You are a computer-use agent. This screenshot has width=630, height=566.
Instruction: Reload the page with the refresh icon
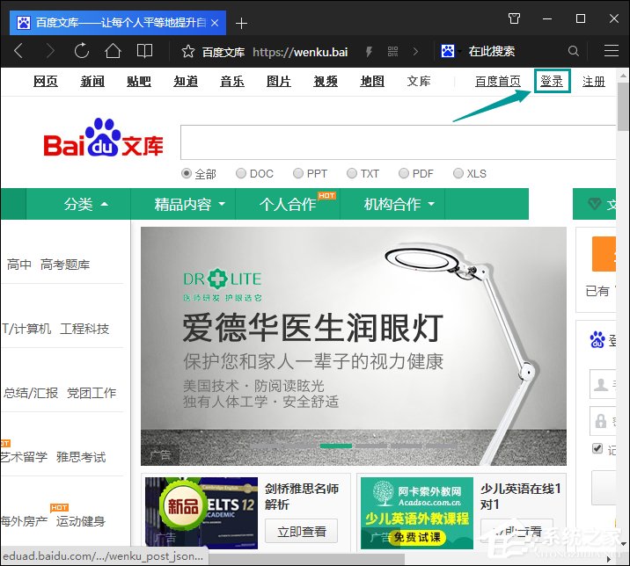[82, 51]
